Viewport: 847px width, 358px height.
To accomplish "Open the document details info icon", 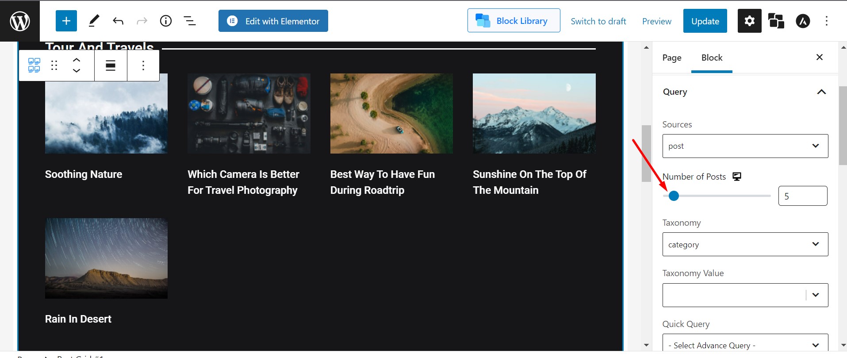I will click(x=166, y=21).
